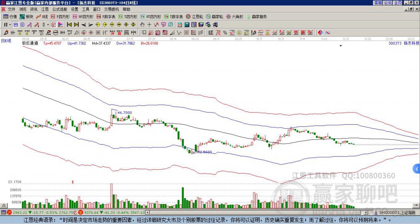Image resolution: width=420 pixels, height=224 pixels.
Task: Click the black right arrow icon
Action: click(91, 25)
